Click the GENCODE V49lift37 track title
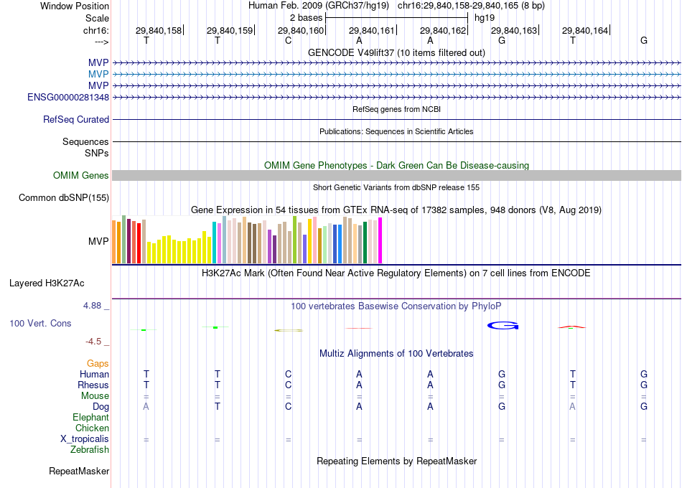 pos(396,53)
